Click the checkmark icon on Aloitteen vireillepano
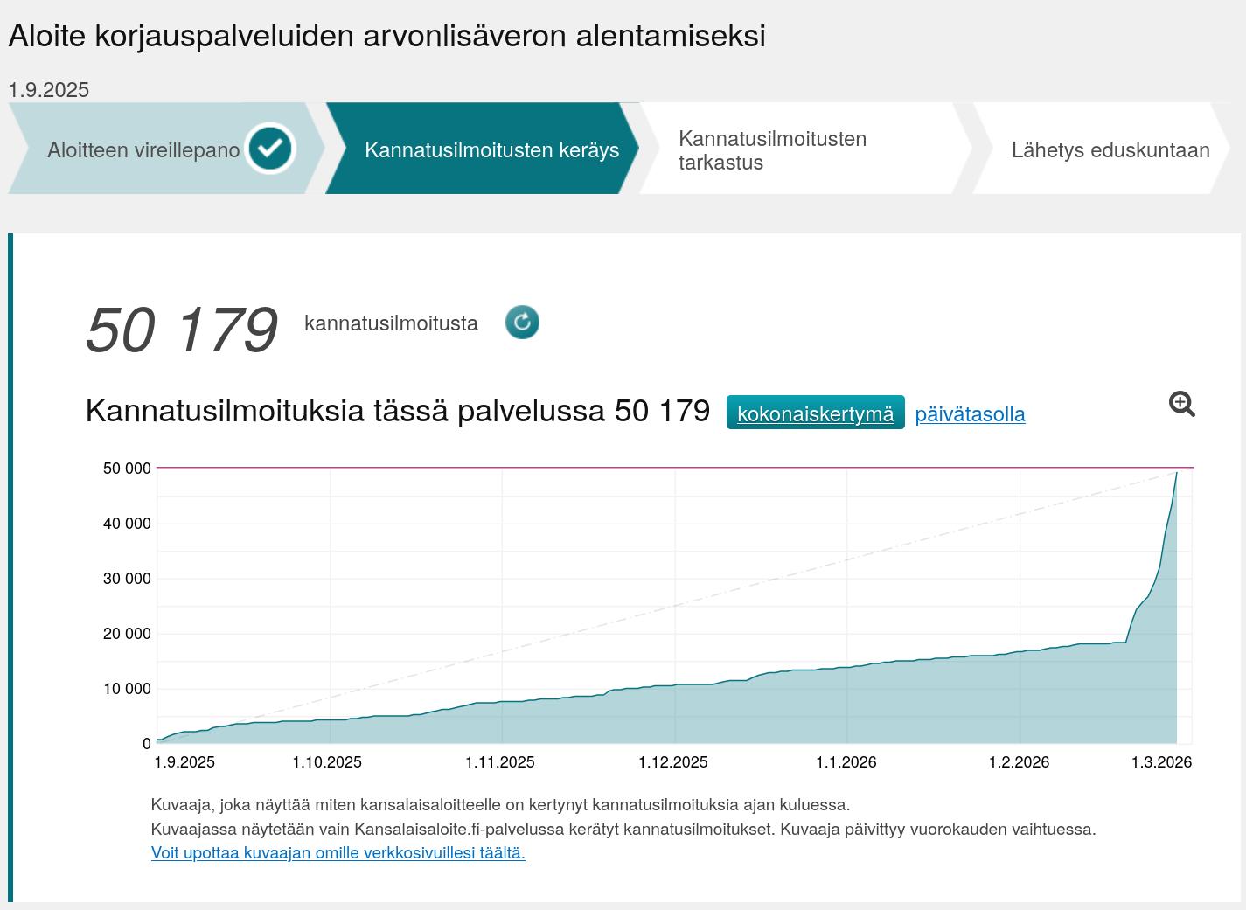Screen dimensions: 1246x910 point(270,149)
